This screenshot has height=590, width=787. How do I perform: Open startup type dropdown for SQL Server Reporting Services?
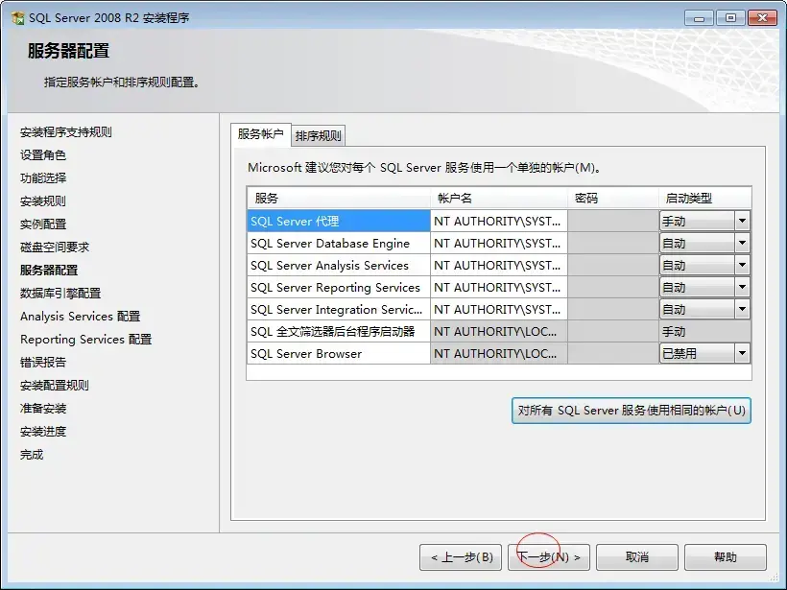click(x=742, y=287)
